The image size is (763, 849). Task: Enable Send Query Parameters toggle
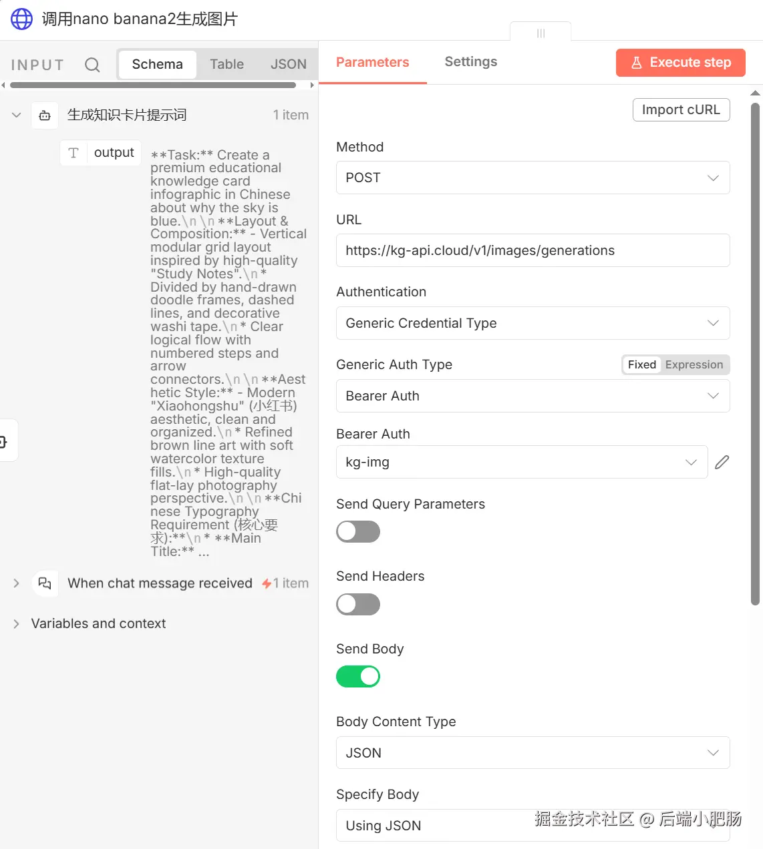[x=358, y=532]
